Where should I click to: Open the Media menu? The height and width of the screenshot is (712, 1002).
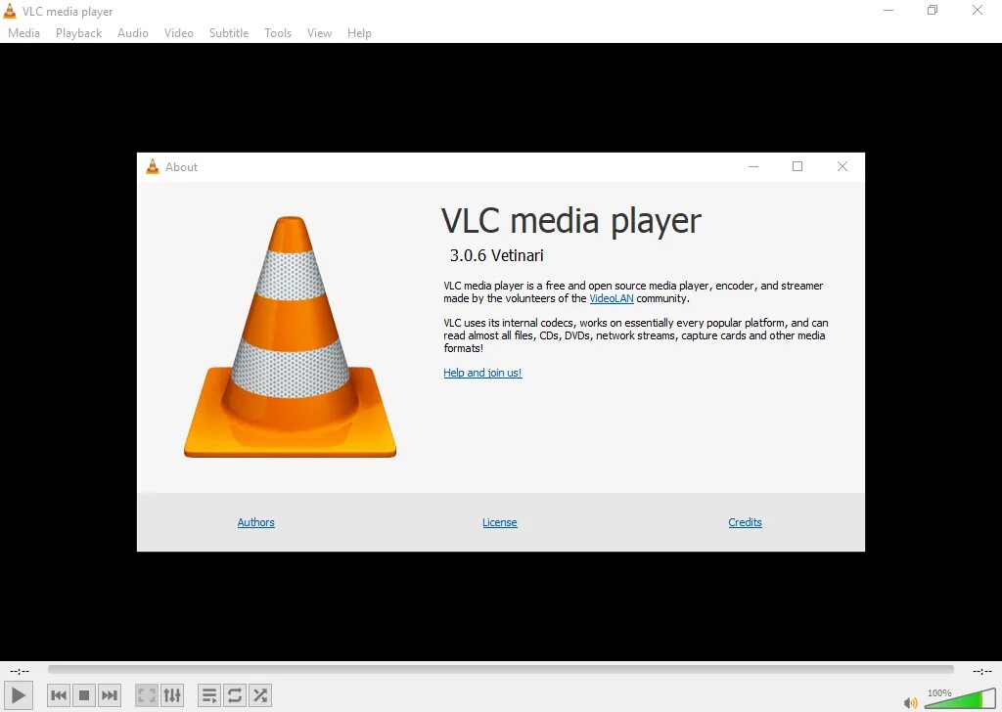[23, 33]
